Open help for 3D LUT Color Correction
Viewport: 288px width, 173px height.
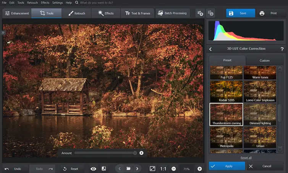282,49
